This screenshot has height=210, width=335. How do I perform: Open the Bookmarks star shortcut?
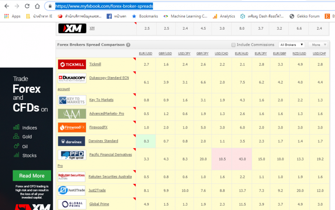pos(145,16)
